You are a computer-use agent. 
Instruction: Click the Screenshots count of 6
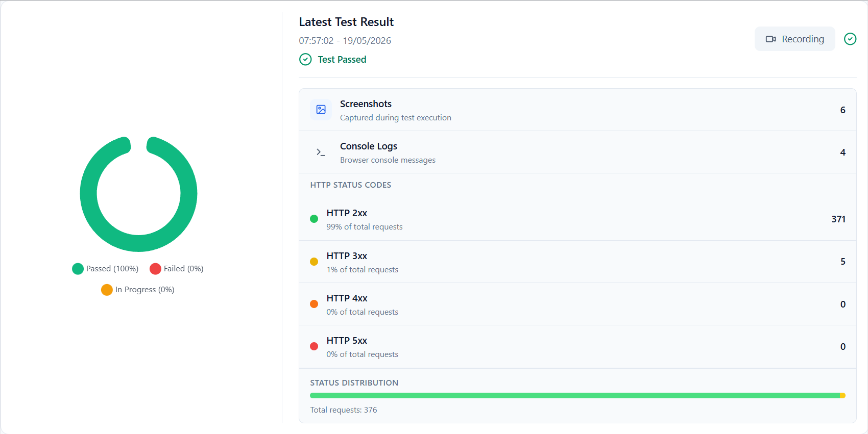pyautogui.click(x=843, y=110)
